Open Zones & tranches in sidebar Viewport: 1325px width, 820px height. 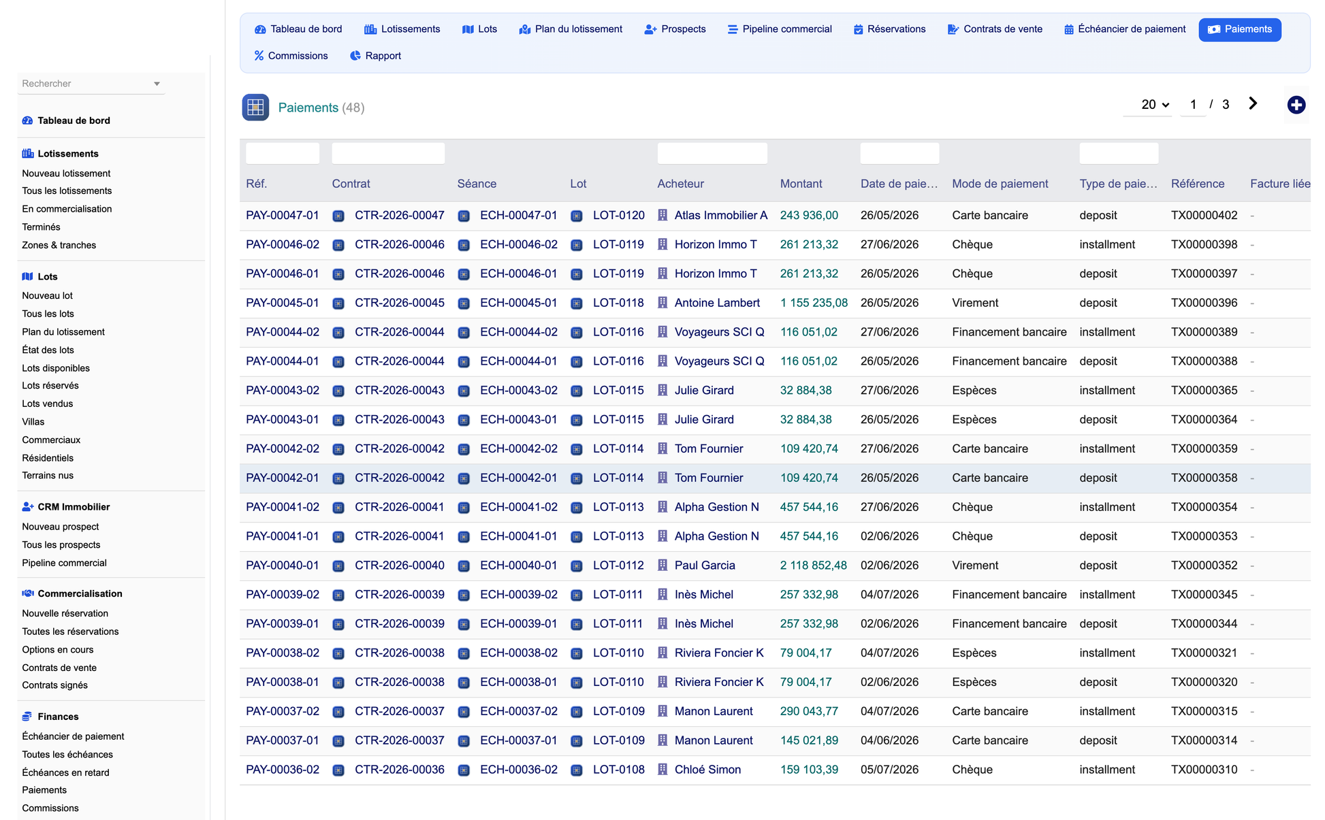[59, 245]
